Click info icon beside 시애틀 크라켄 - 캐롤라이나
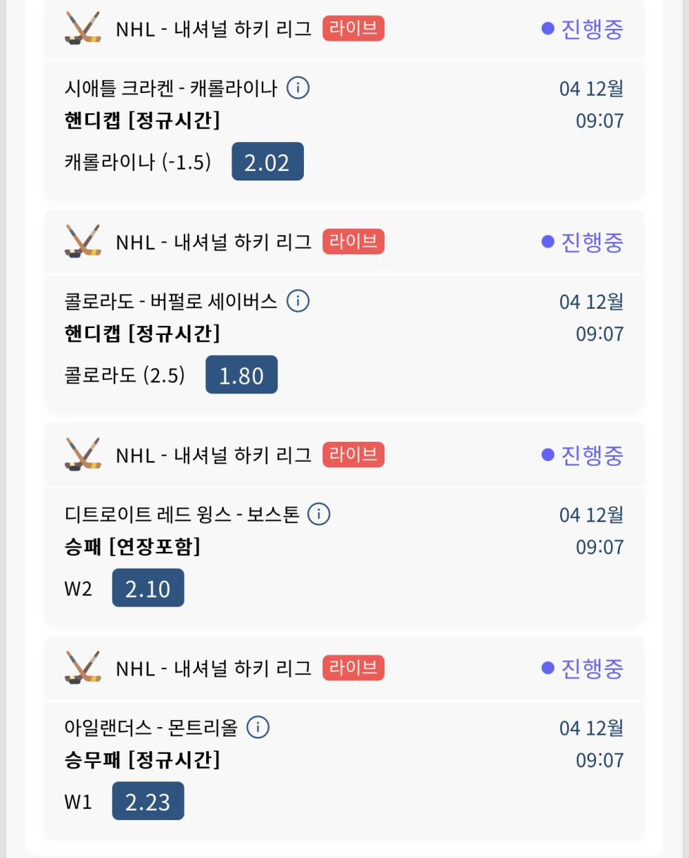This screenshot has height=858, width=689. pyautogui.click(x=298, y=88)
